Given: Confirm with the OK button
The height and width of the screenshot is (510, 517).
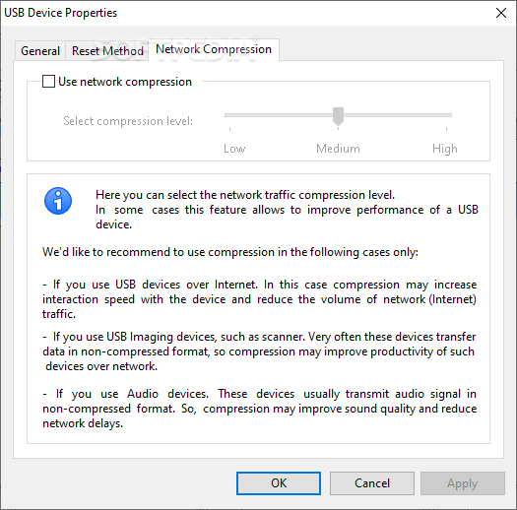Looking at the screenshot, I should pyautogui.click(x=279, y=483).
